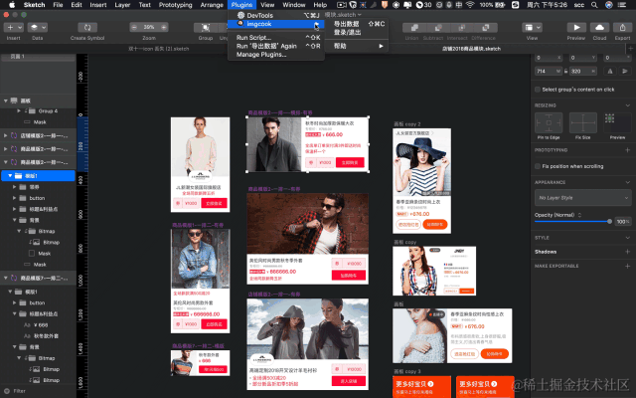Open the Arrange menu
636x398 pixels.
(212, 5)
